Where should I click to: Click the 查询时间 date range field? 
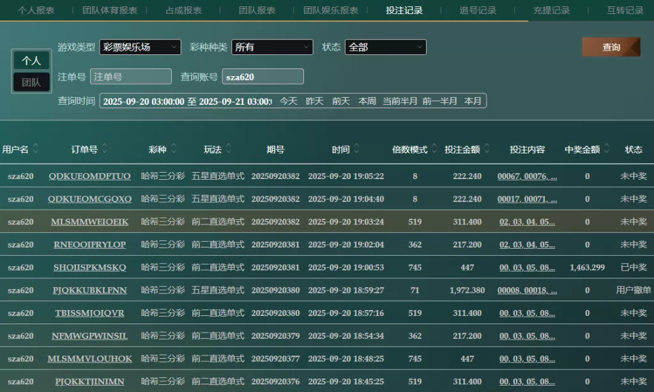click(186, 101)
